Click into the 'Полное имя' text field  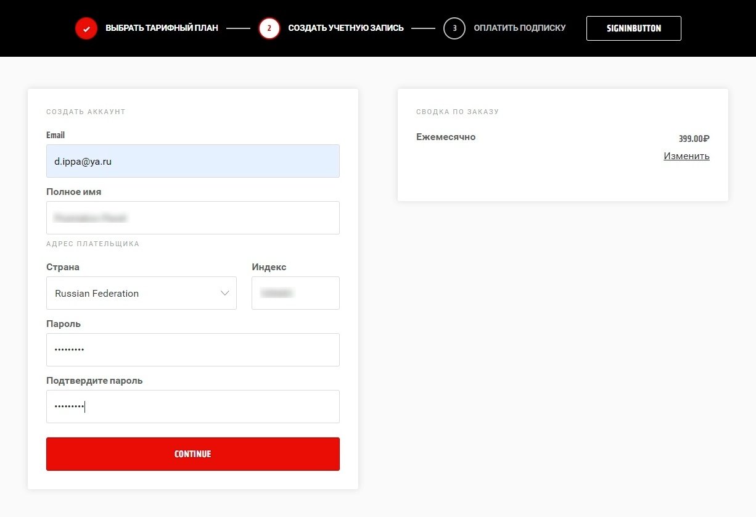click(x=192, y=218)
